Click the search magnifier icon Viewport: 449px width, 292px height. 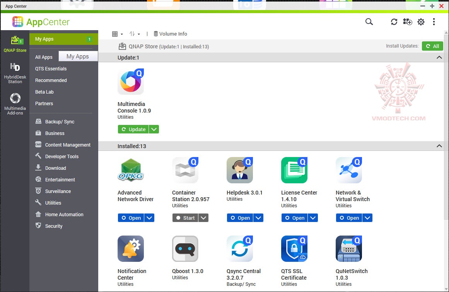click(x=369, y=22)
